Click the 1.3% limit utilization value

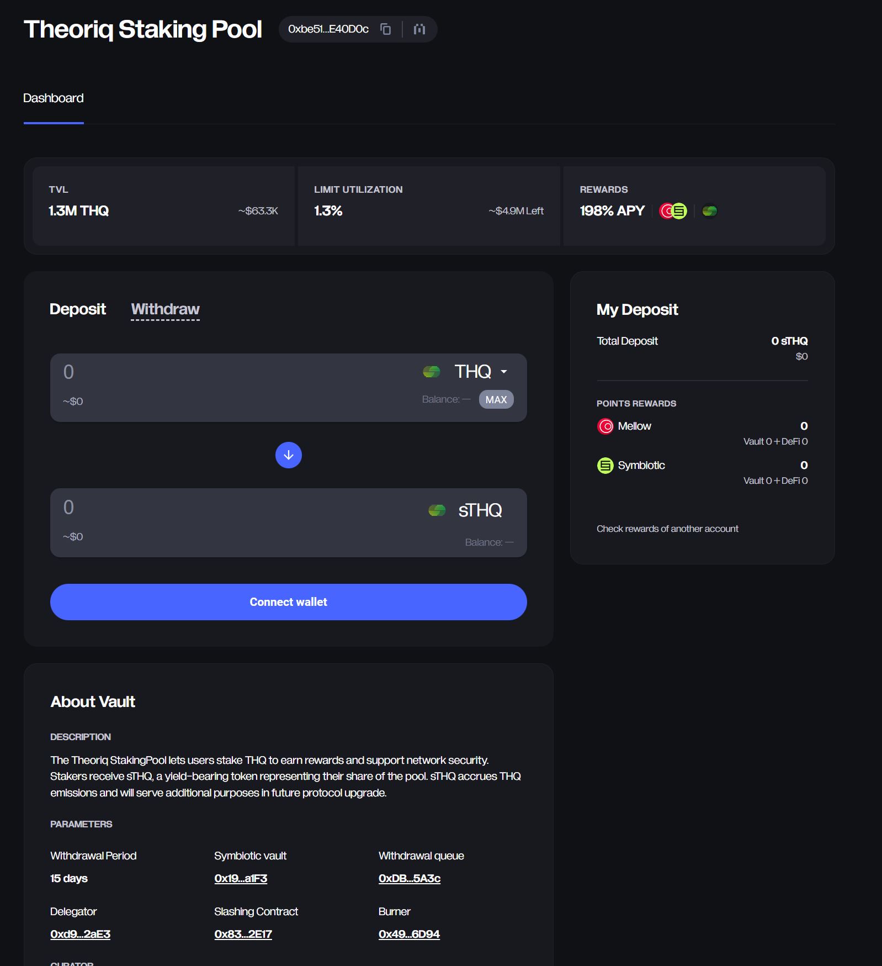click(x=328, y=211)
